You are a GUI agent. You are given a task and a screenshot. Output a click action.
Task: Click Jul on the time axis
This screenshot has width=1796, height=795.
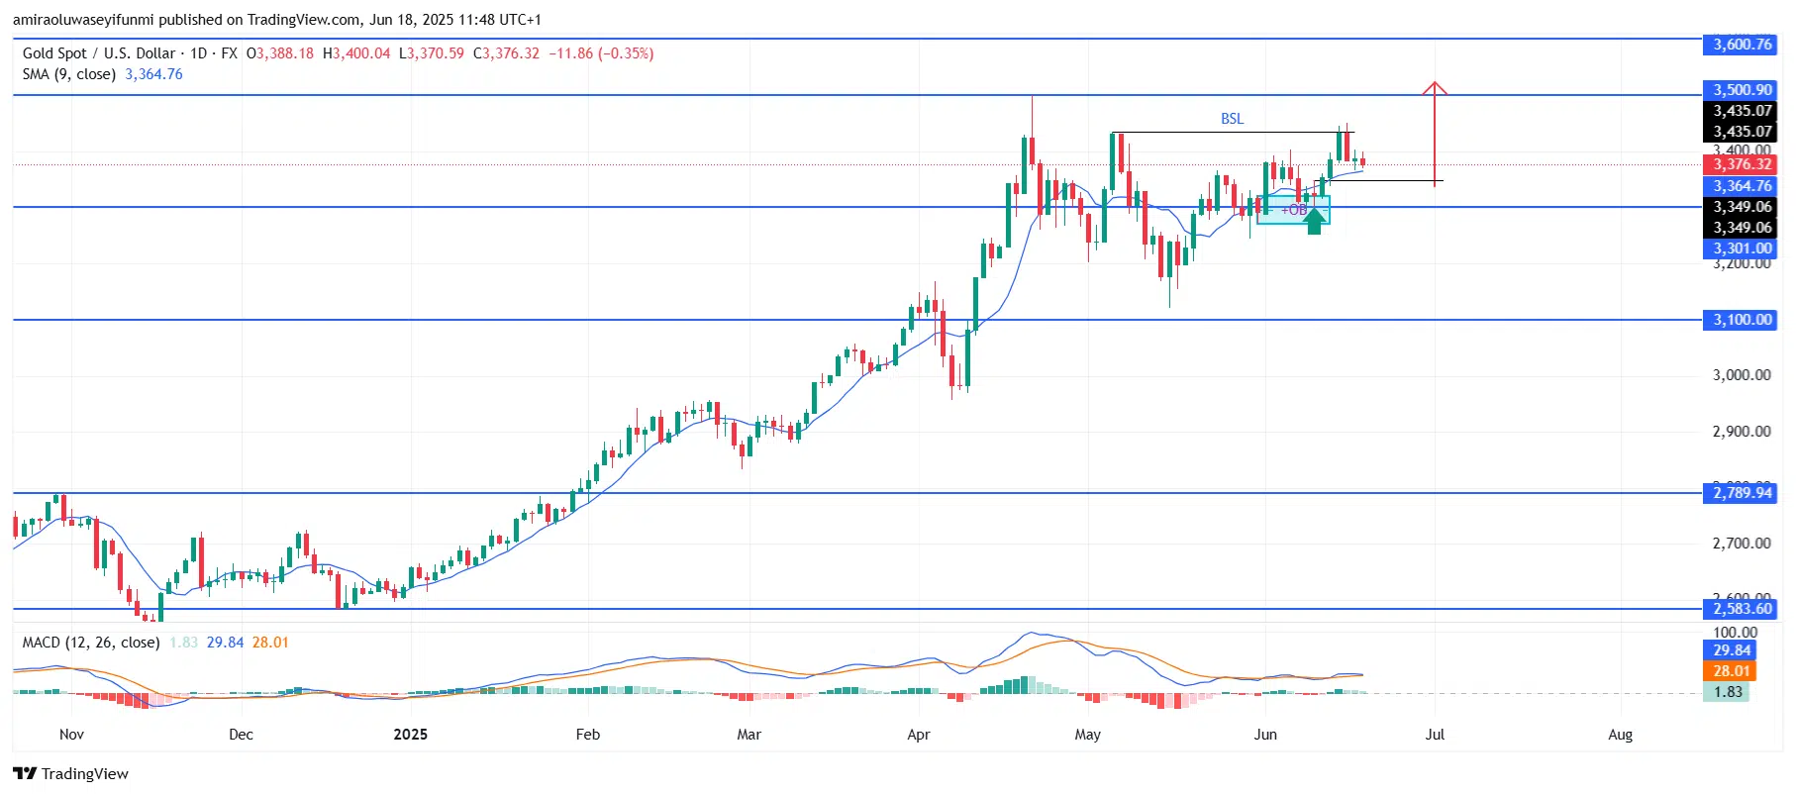pos(1435,735)
